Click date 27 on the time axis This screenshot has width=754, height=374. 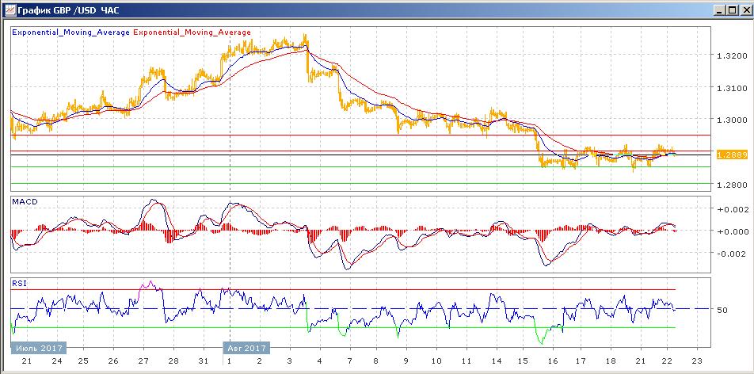click(143, 361)
